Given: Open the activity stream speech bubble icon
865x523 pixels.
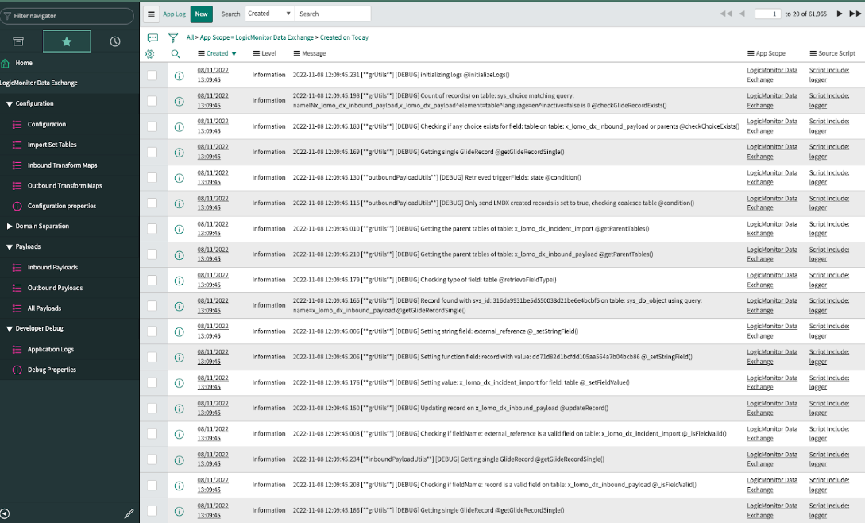Looking at the screenshot, I should 153,37.
